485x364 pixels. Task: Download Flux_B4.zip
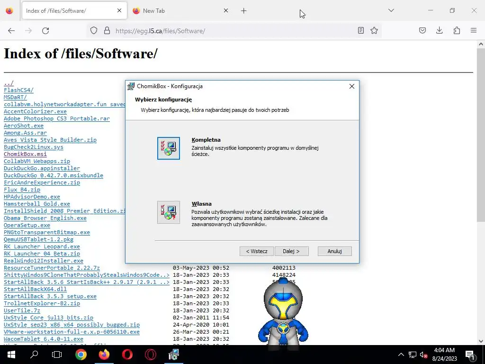(x=22, y=190)
